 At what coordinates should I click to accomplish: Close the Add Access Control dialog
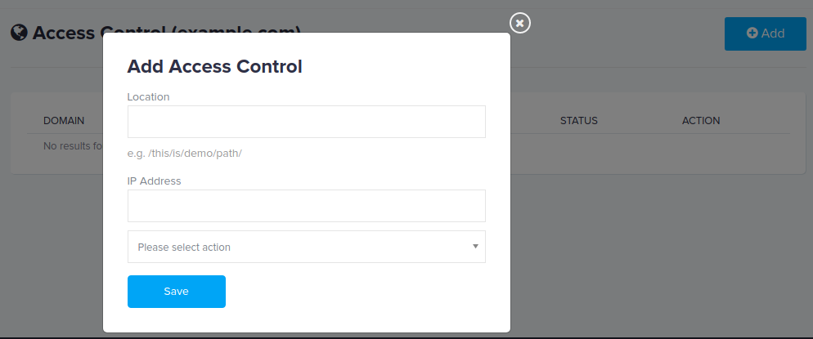click(520, 23)
